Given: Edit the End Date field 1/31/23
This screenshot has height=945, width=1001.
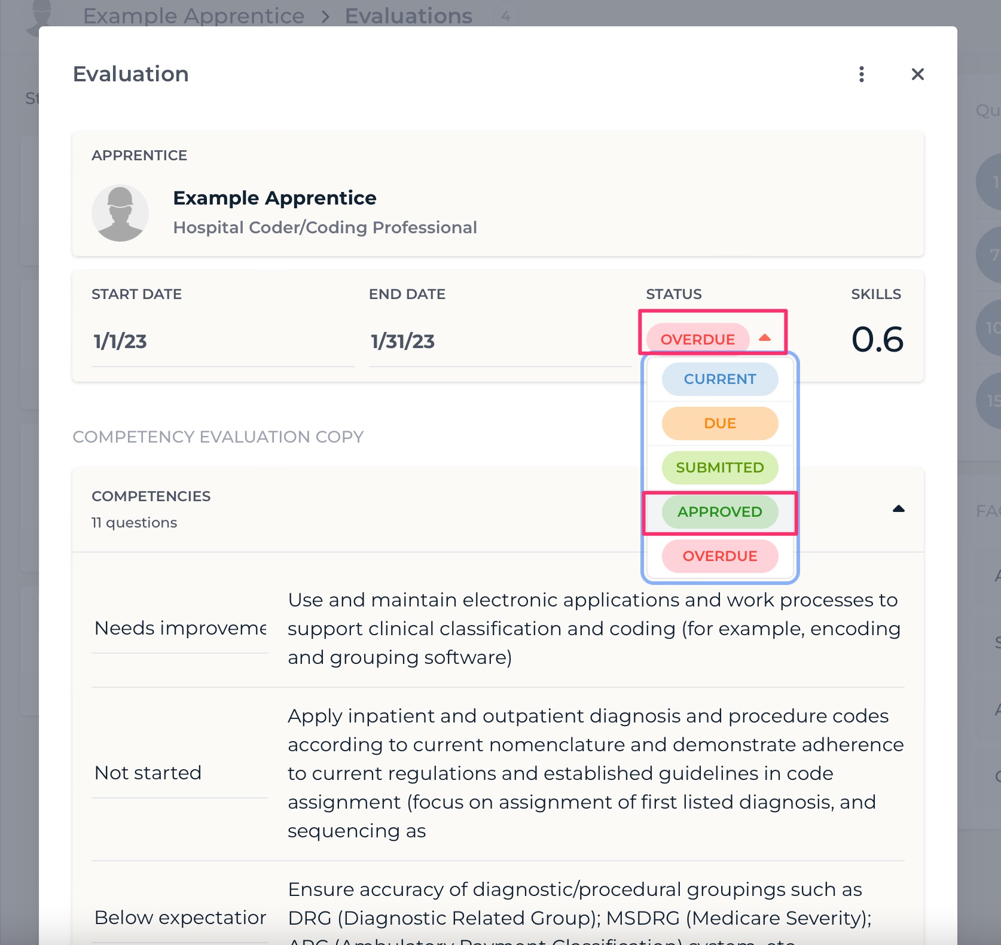Looking at the screenshot, I should click(x=500, y=342).
